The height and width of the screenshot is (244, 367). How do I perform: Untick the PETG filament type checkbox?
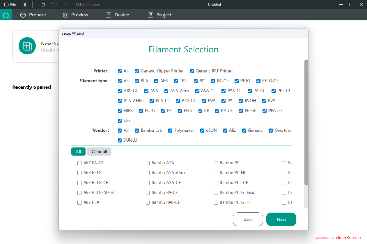[x=237, y=81]
